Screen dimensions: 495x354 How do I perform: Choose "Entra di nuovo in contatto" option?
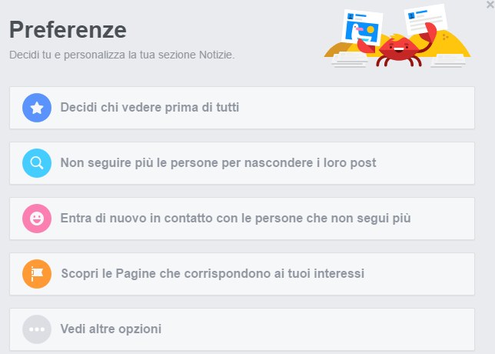coord(242,219)
